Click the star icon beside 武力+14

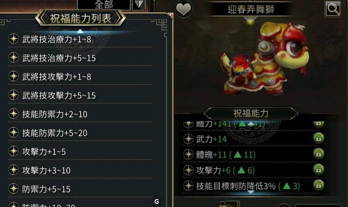point(188,139)
